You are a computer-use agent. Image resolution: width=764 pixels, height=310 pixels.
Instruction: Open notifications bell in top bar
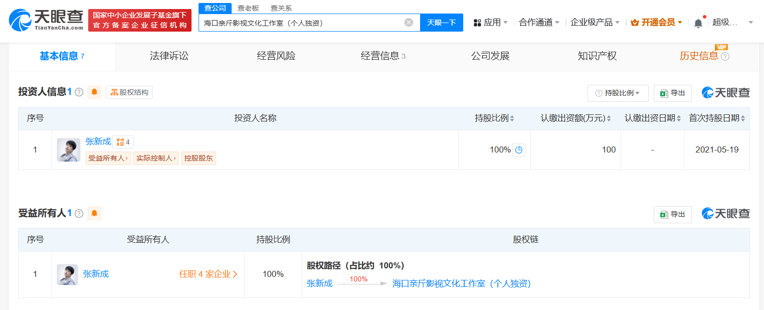coord(698,23)
